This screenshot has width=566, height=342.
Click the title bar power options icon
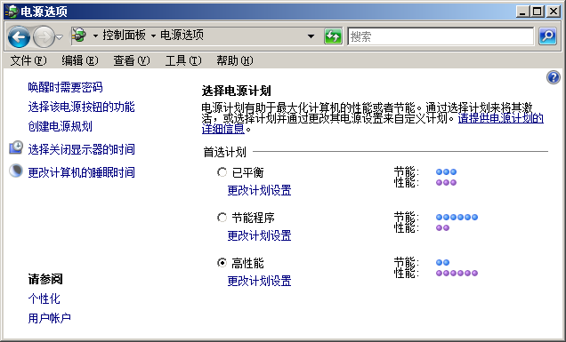point(12,12)
